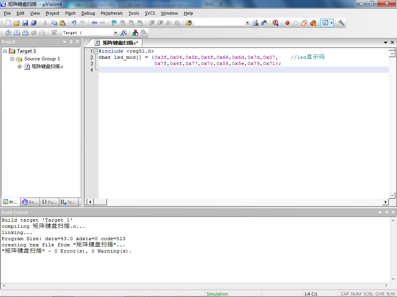397x297 pixels.
Task: Open the Debug menu
Action: coord(88,14)
